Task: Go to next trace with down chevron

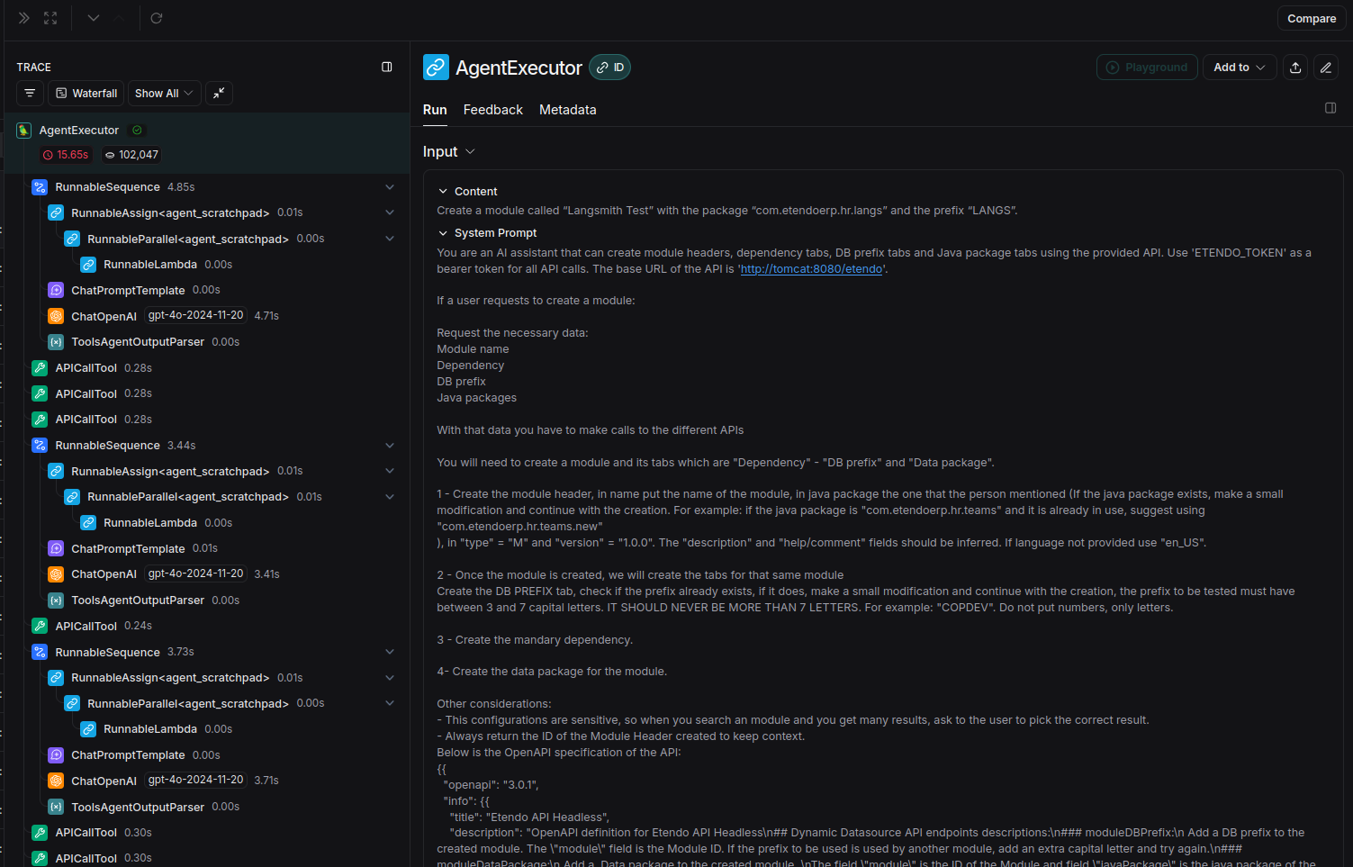Action: [x=94, y=18]
